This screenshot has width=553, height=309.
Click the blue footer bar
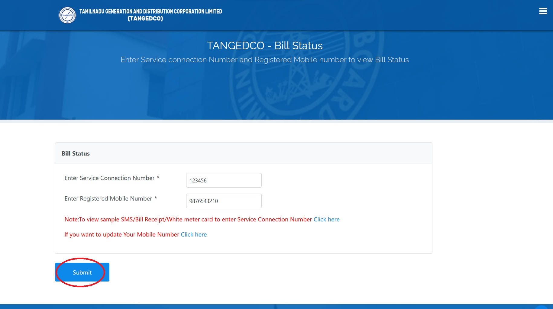tap(272, 307)
